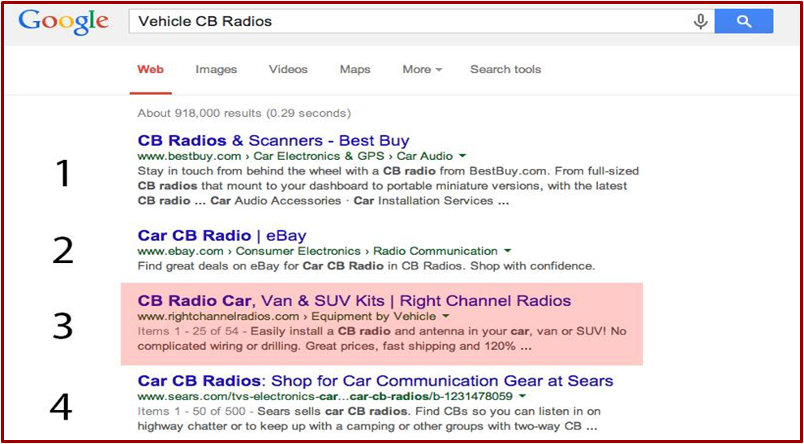Expand the More dropdown menu
The width and height of the screenshot is (804, 444).
(422, 70)
